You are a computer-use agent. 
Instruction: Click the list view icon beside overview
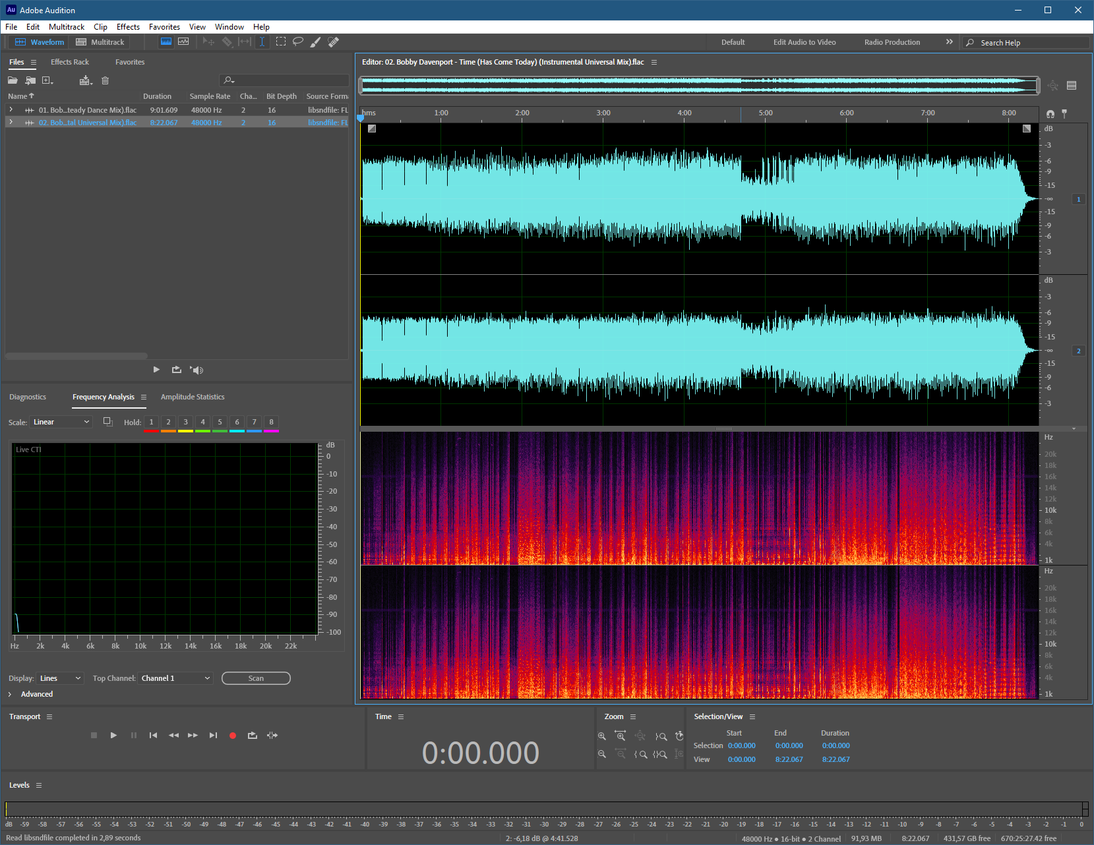click(x=1072, y=85)
